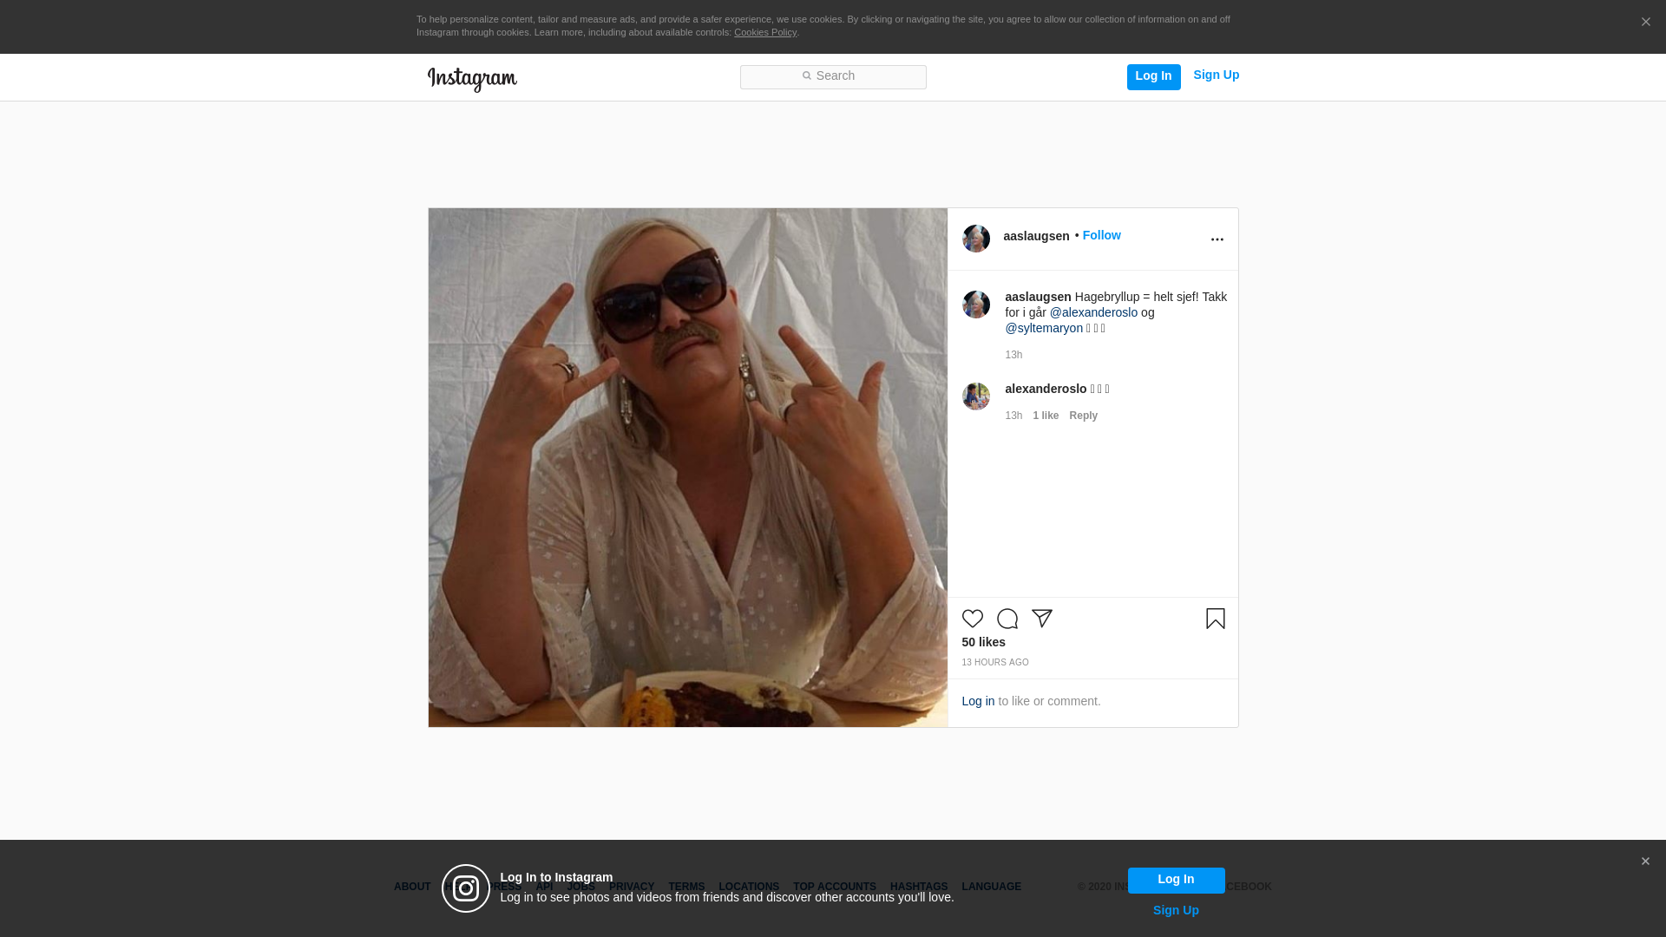Click alexanderoslo commenter username
The width and height of the screenshot is (1666, 937).
coord(1046,389)
